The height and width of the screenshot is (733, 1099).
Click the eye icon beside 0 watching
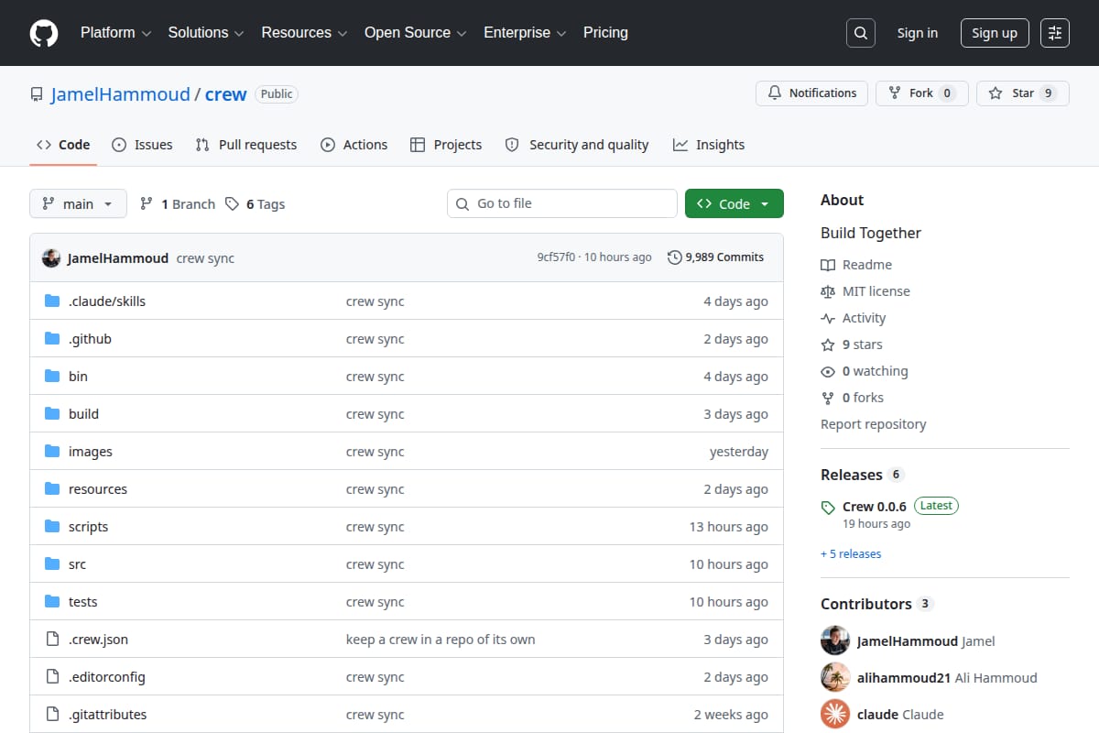[828, 371]
